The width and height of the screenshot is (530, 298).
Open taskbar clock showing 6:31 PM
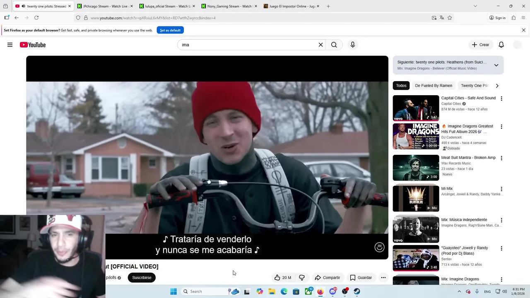(x=518, y=291)
